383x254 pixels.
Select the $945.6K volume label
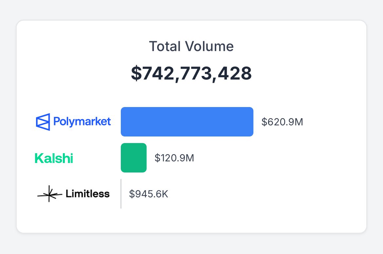click(x=149, y=194)
